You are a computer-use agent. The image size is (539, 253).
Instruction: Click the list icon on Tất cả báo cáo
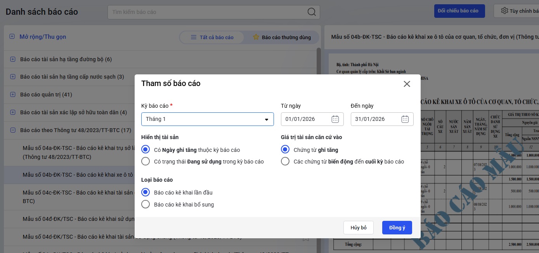(x=193, y=37)
